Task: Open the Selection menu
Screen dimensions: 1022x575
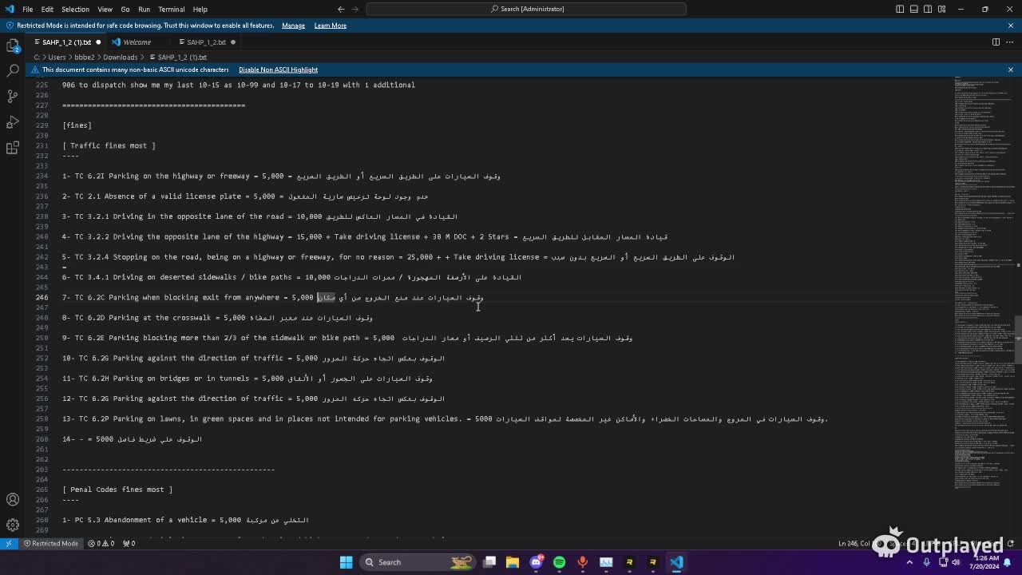Action: pyautogui.click(x=75, y=9)
